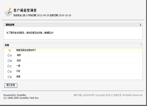Image resolution: width=147 pixels, height=106 pixels.
Task: Click question 1 text 销售员服务态度如何
Action: coord(26,50)
